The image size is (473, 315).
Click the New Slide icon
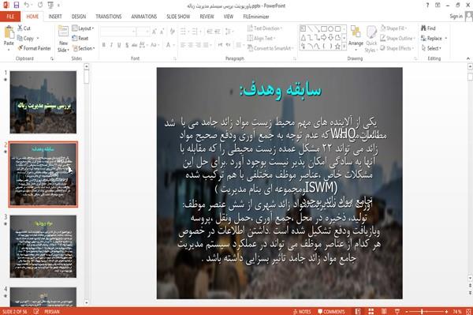[x=63, y=32]
